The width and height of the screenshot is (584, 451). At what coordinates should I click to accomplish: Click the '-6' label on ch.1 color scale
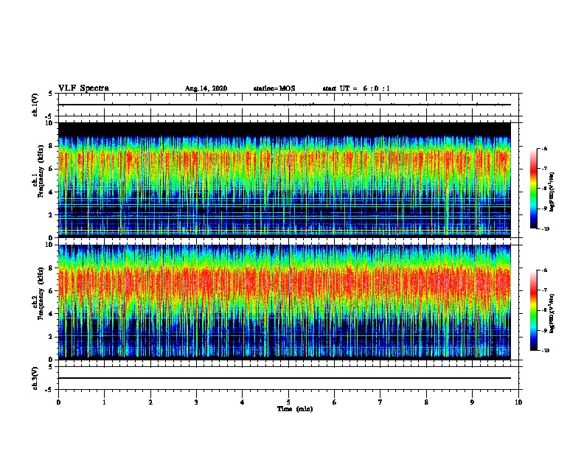(544, 149)
